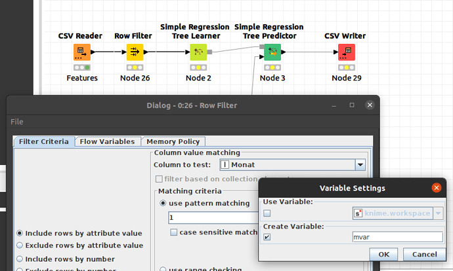Toggle filter based on collection elements
Viewport: 453px width, 271px height.
click(159, 179)
